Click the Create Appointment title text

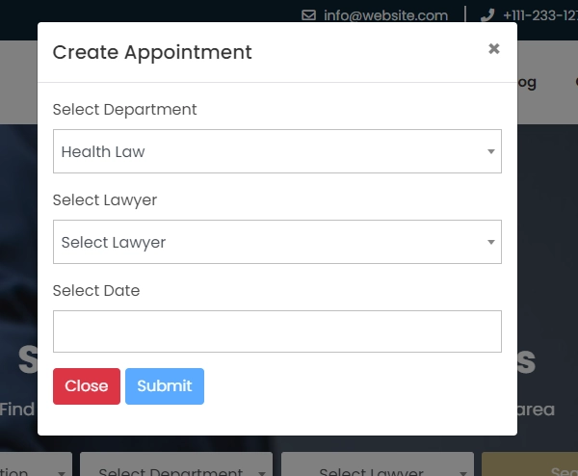(x=152, y=52)
